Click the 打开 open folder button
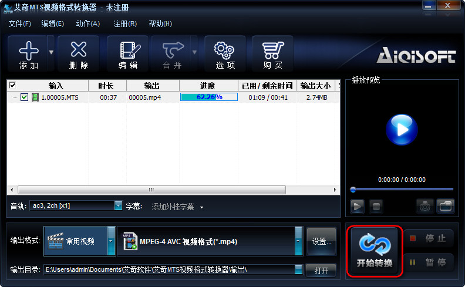Screen dimensions: 465x287 click(x=321, y=270)
